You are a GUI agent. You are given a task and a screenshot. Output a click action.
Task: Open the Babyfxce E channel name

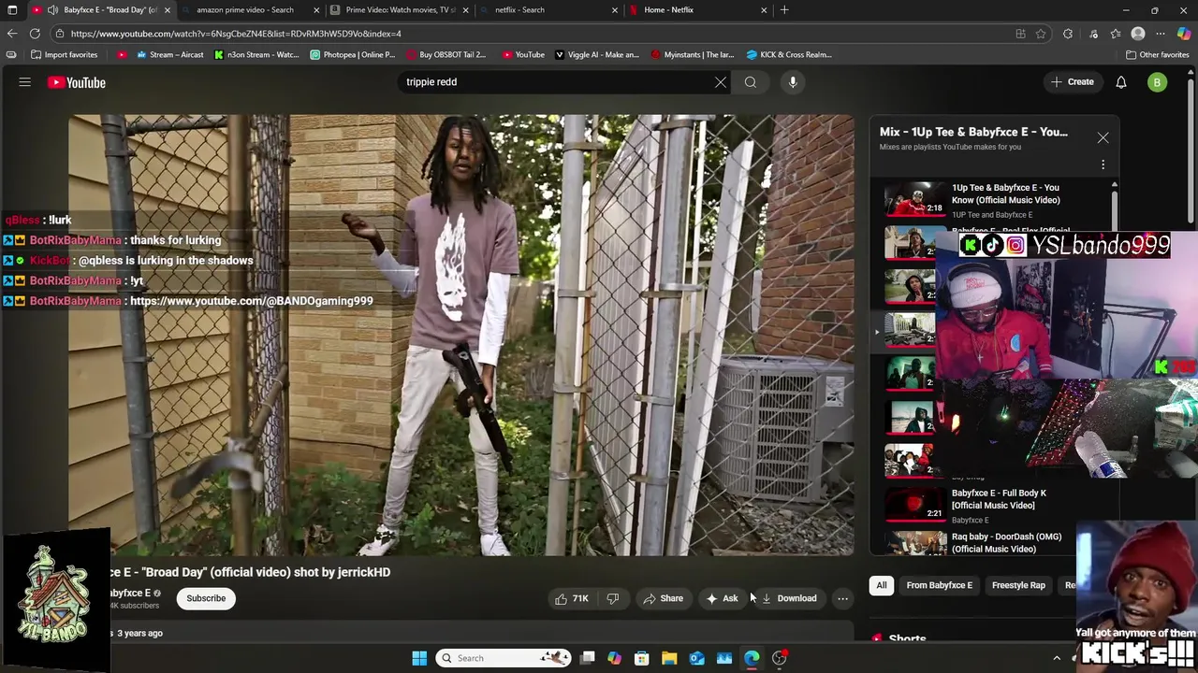coord(131,593)
